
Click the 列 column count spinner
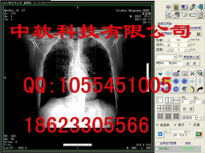point(190,102)
